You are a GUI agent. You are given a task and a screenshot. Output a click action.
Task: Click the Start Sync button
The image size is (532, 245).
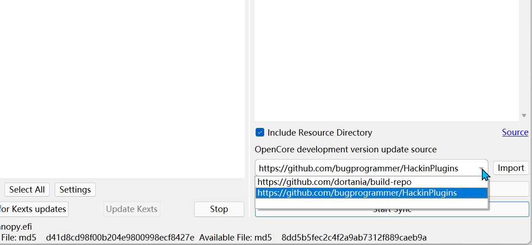(x=392, y=209)
